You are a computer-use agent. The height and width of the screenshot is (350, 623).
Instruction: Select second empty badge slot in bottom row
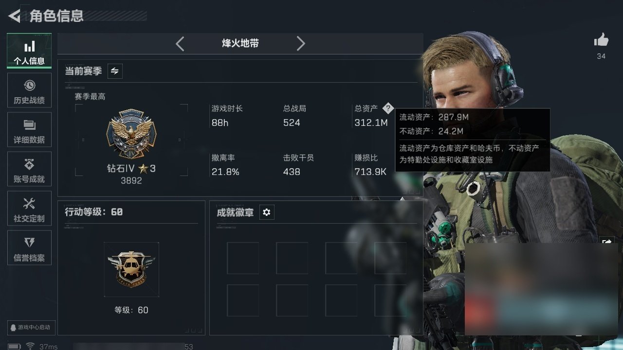tap(292, 300)
